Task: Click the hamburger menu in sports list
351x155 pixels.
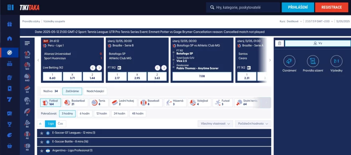Action: (27, 43)
